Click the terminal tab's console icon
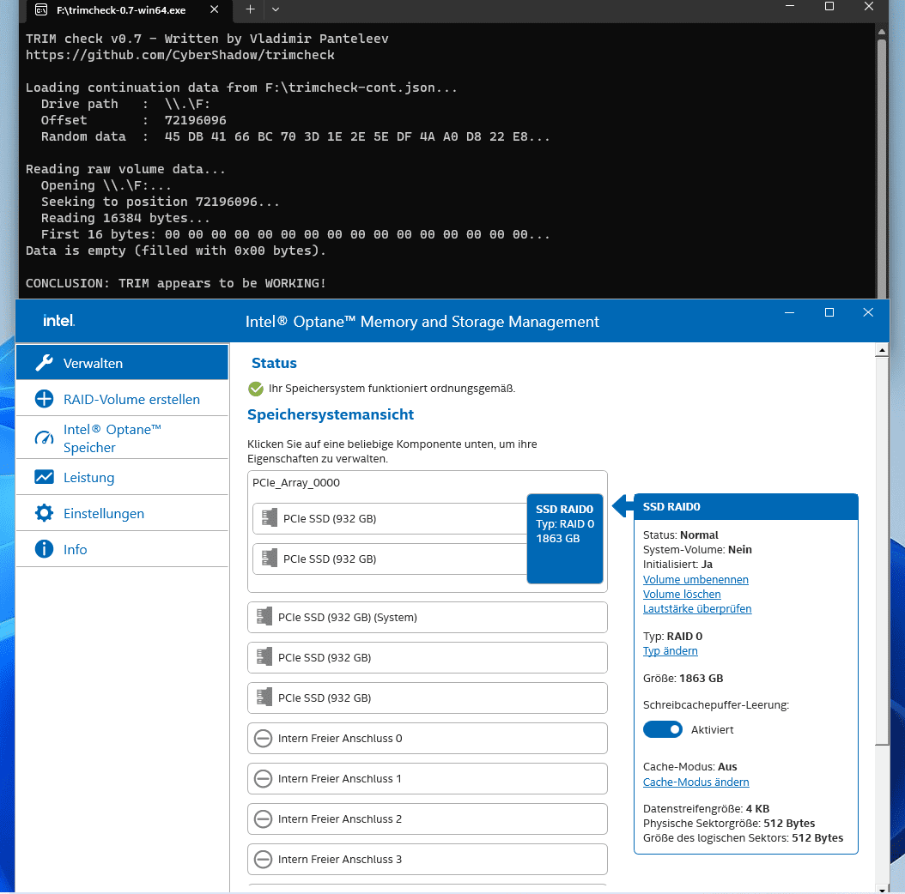Viewport: 905px width, 894px height. (x=41, y=9)
